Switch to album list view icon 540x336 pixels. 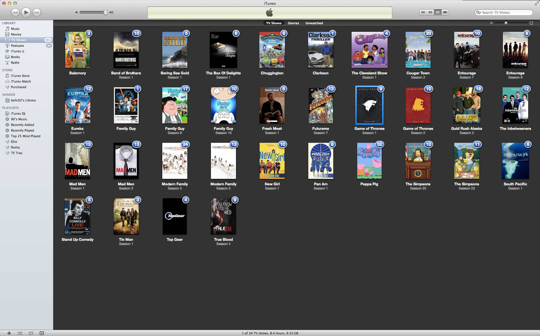(430, 12)
